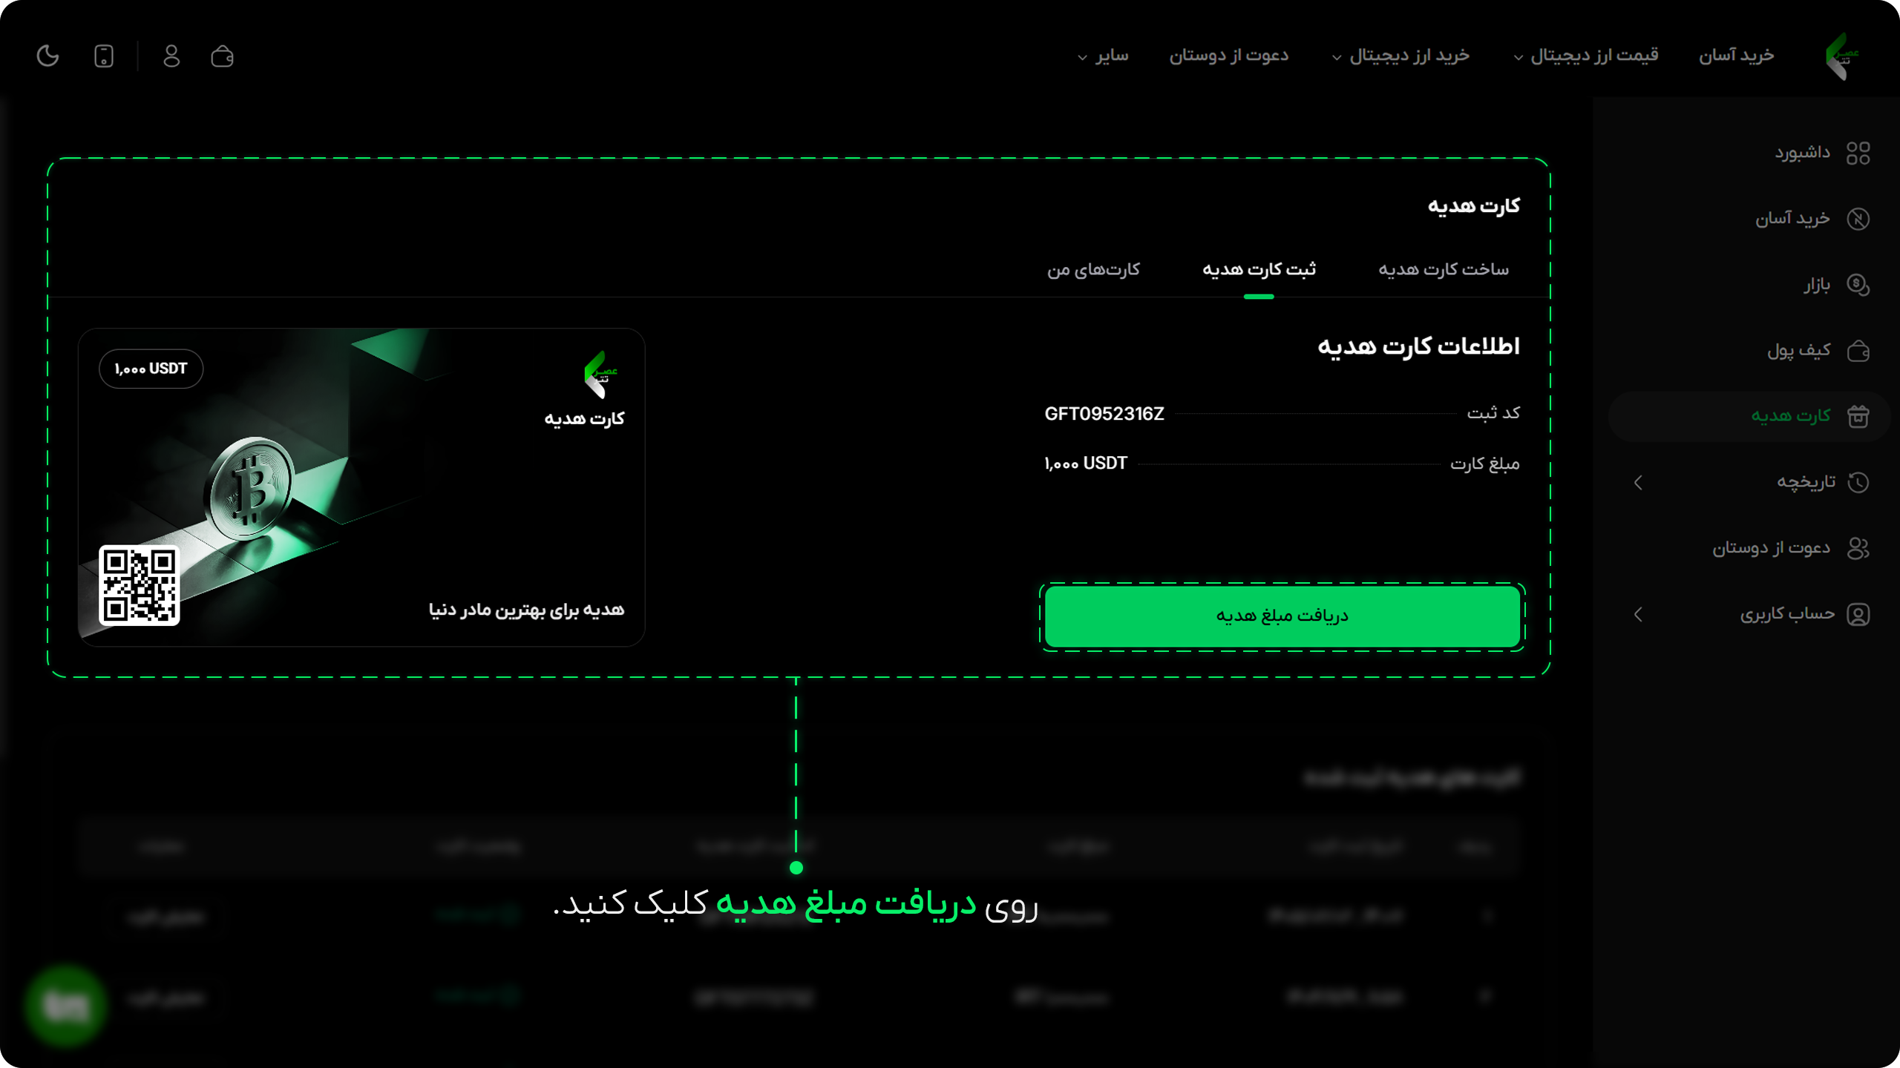
Task: Switch to ساخت کارت هدیه tab
Action: point(1444,269)
